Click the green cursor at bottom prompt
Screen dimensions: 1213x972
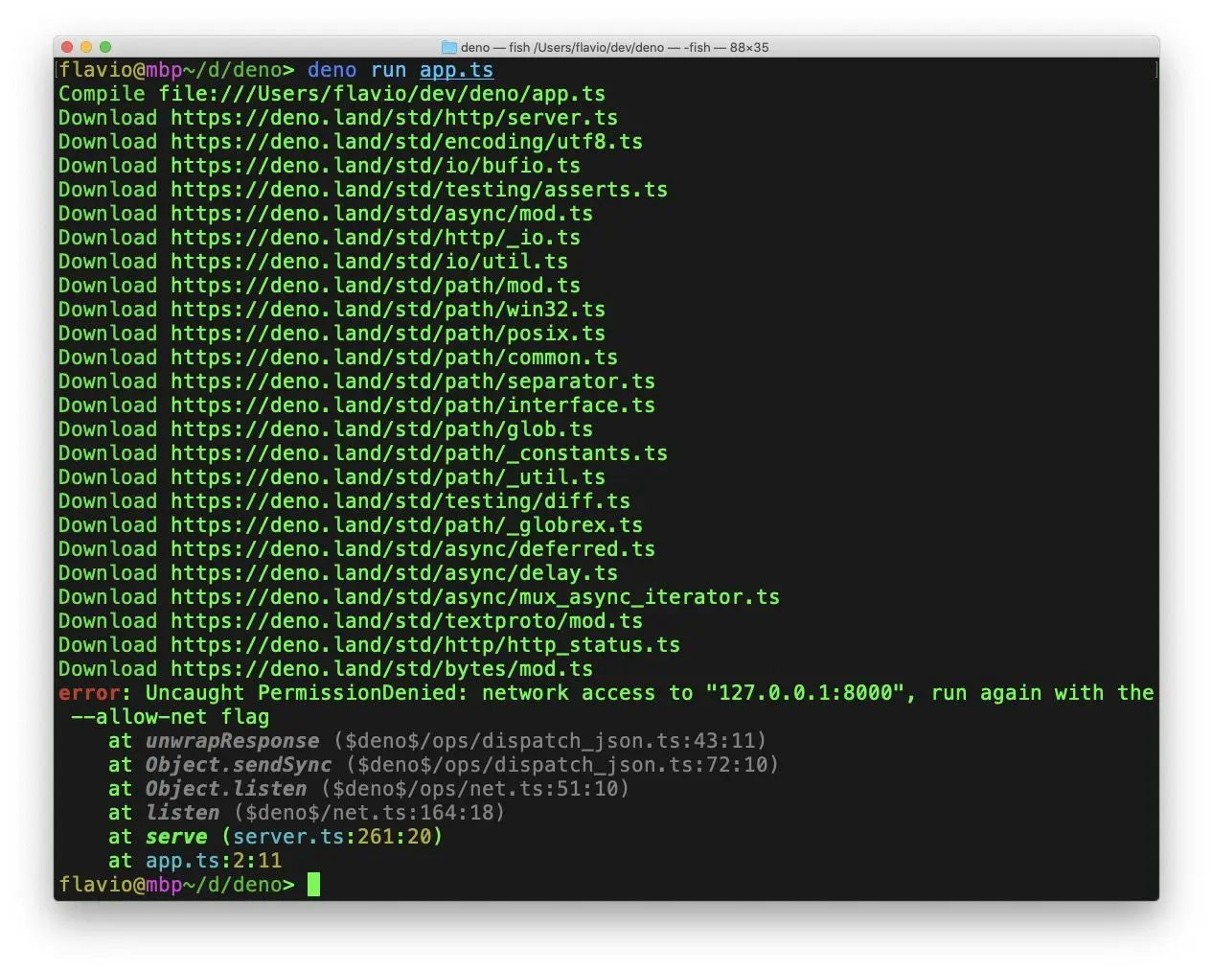pyautogui.click(x=313, y=884)
